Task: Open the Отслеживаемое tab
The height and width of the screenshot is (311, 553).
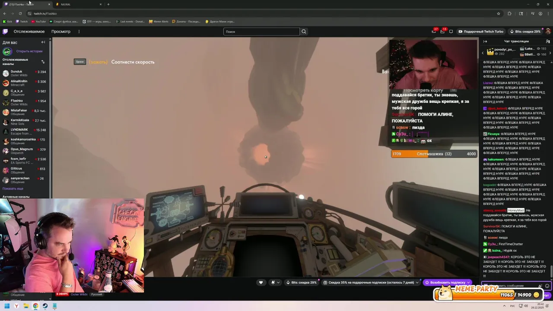Action: point(29,32)
